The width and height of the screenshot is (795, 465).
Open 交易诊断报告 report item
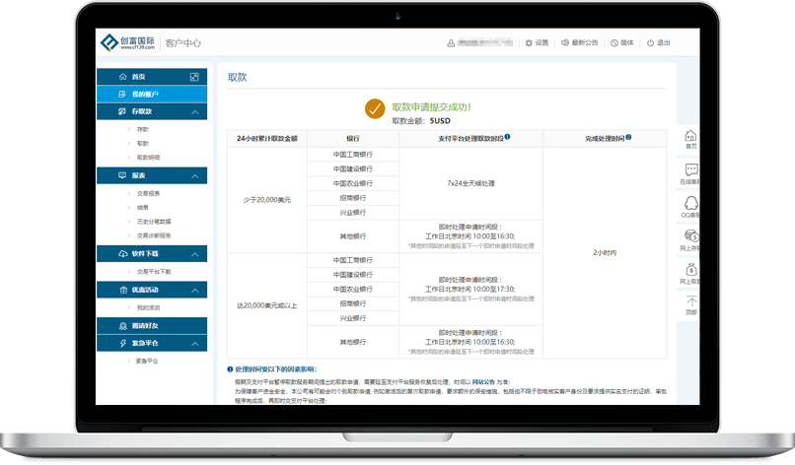tap(154, 235)
